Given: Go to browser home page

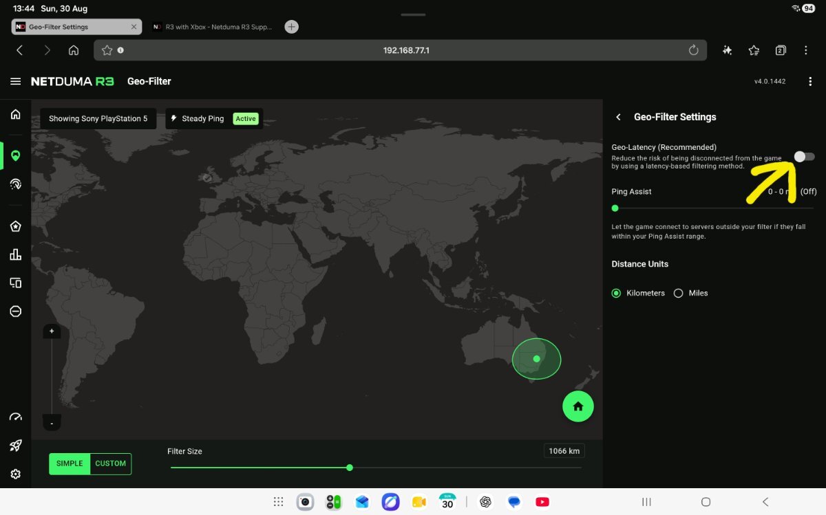Looking at the screenshot, I should (74, 50).
